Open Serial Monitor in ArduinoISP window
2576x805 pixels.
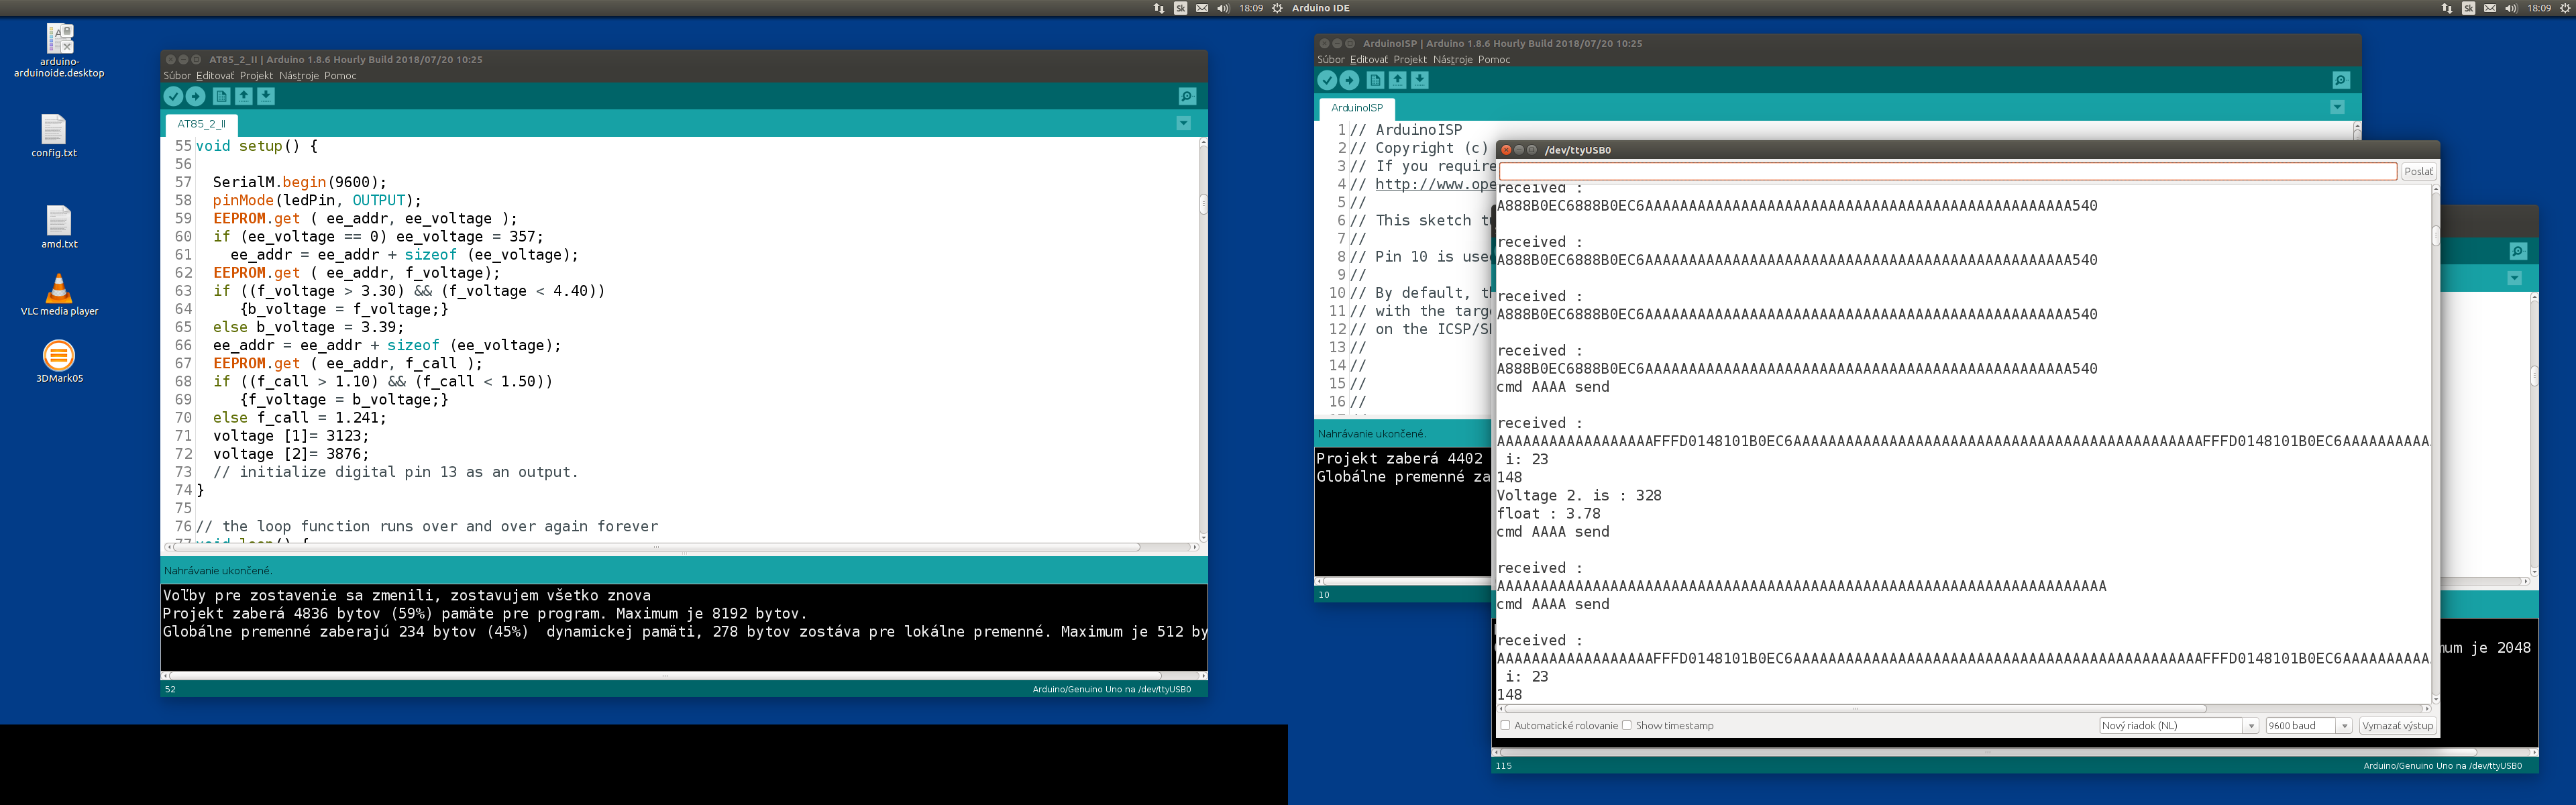pyautogui.click(x=2341, y=80)
